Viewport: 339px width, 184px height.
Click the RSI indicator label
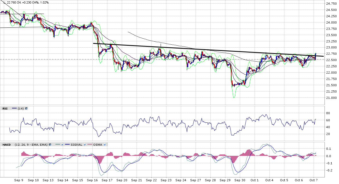pos(5,108)
